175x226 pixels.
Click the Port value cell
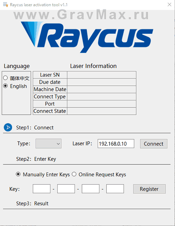(x=101, y=104)
